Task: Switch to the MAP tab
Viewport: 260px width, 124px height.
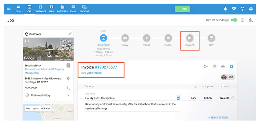Action: [51, 9]
